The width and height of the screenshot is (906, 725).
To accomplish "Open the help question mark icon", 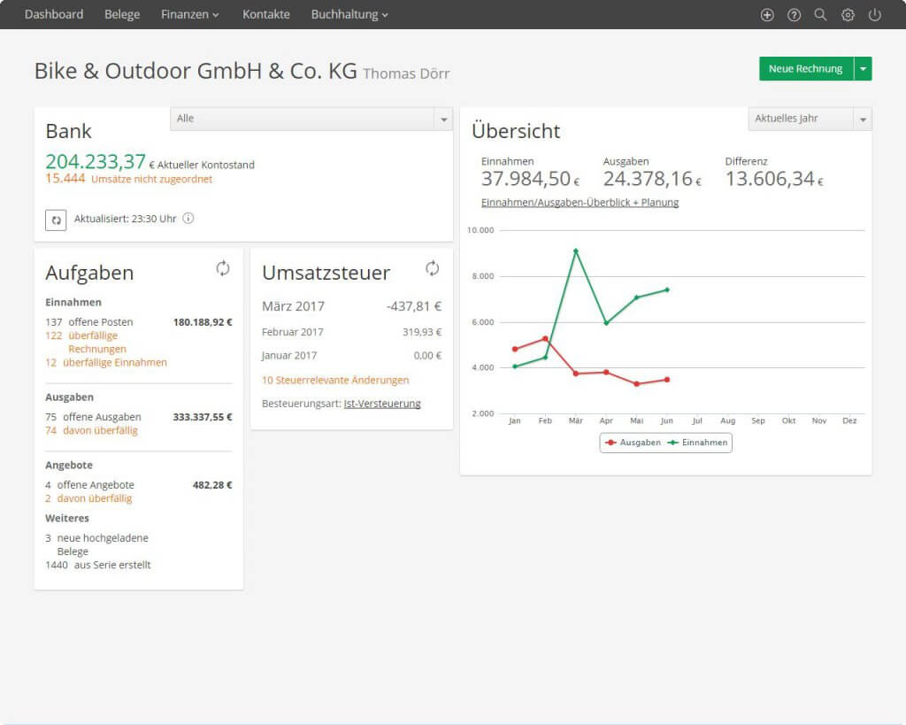I will (x=794, y=15).
